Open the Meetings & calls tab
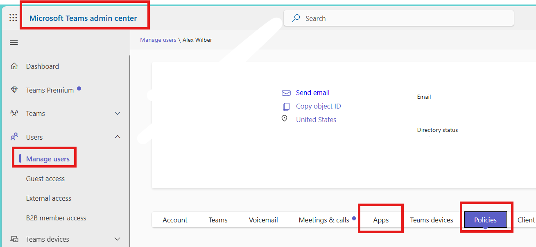 click(x=324, y=220)
